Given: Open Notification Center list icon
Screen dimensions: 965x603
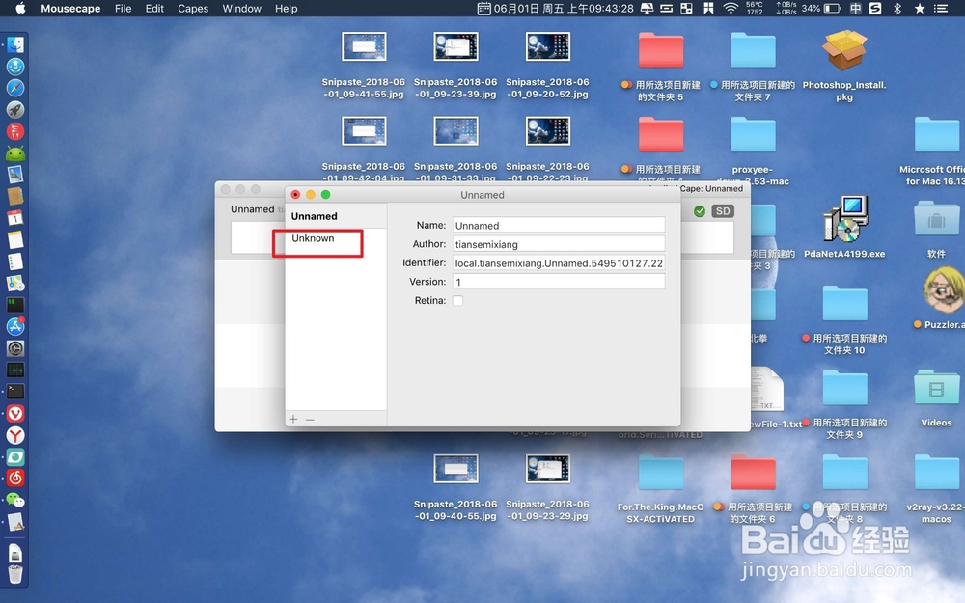Looking at the screenshot, I should click(941, 8).
